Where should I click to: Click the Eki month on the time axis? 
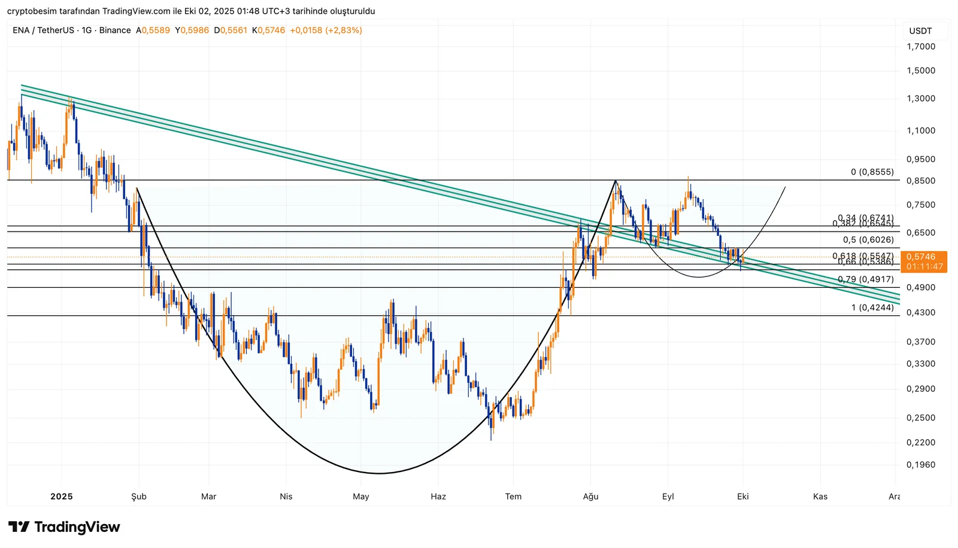tap(743, 497)
